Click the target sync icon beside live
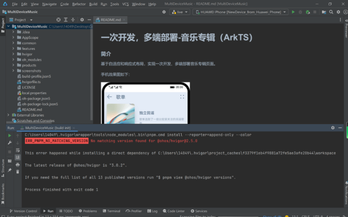The height and width of the screenshot is (217, 348). [x=164, y=12]
